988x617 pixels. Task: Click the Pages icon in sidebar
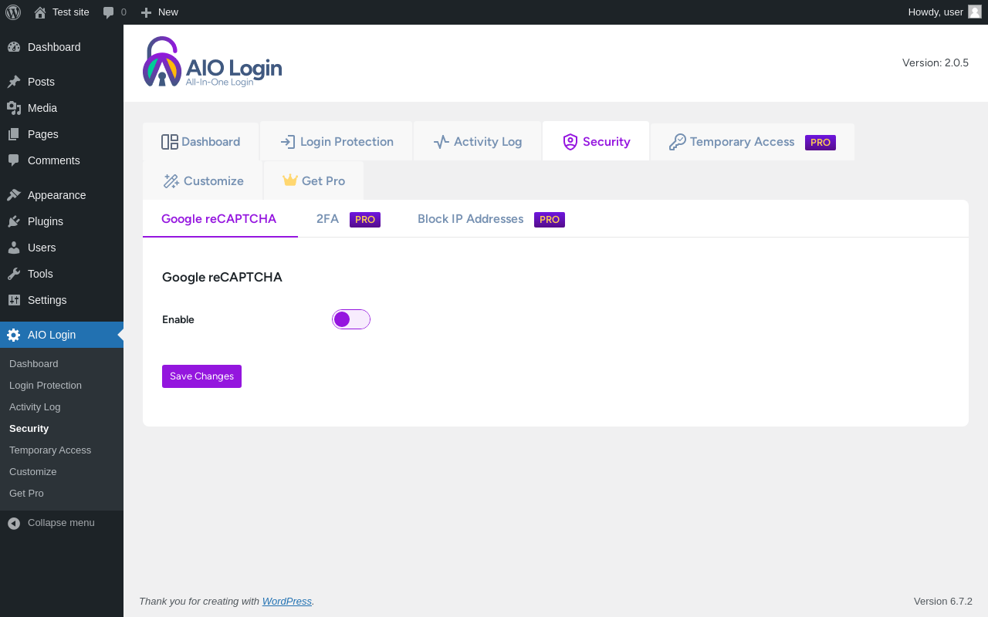tap(14, 134)
